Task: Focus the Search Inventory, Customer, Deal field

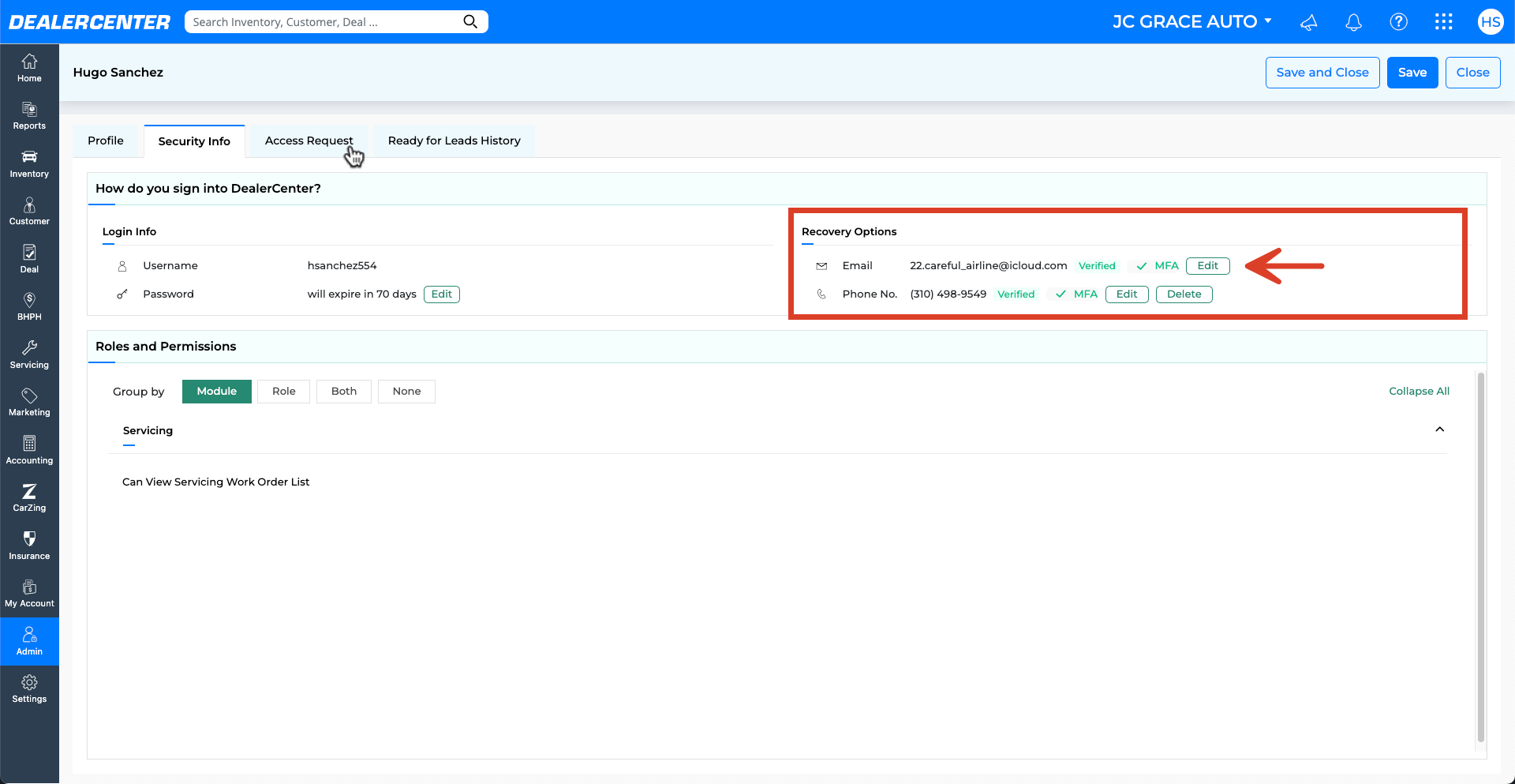Action: 324,22
